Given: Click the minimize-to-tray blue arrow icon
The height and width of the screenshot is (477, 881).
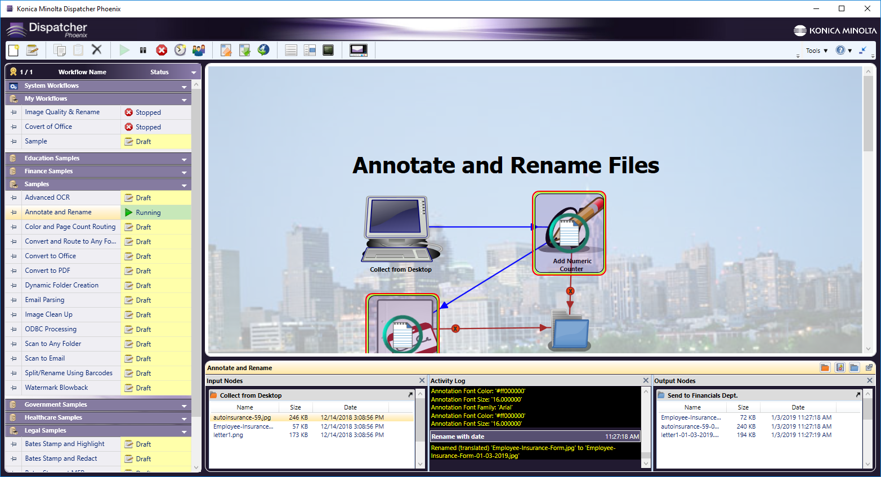Looking at the screenshot, I should coord(862,50).
